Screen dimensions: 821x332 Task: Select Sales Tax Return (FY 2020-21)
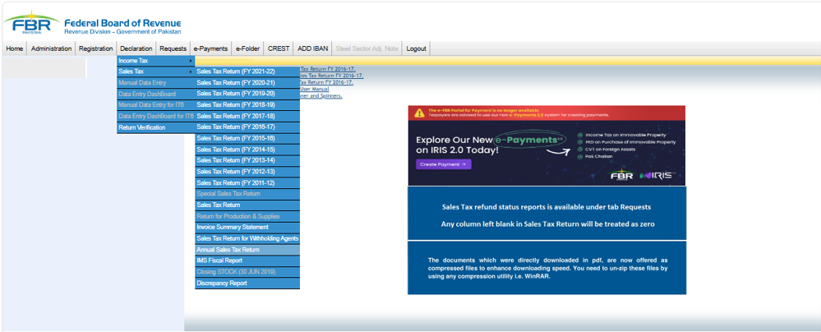[x=247, y=83]
